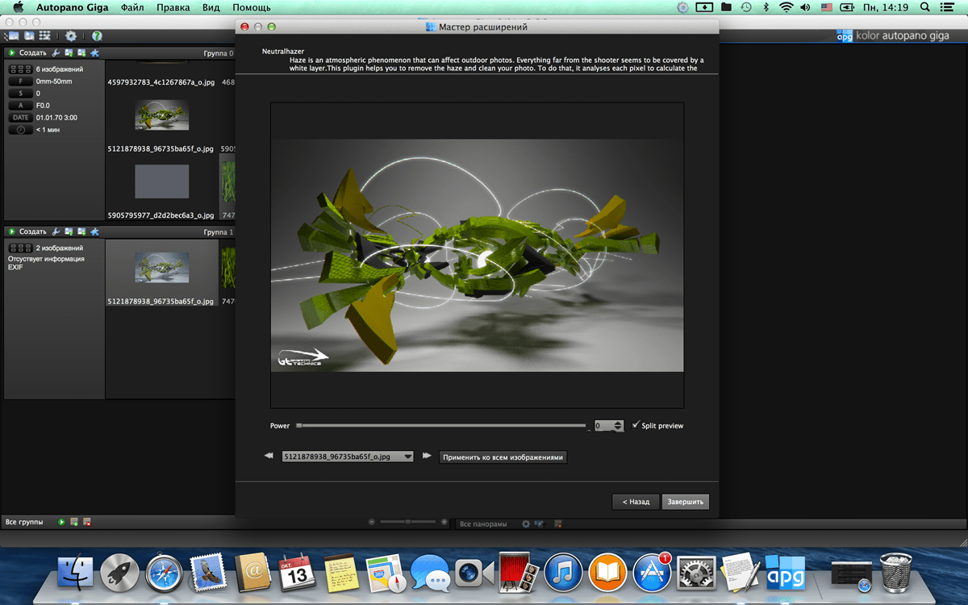Click the Все панорамы label
968x605 pixels.
483,524
